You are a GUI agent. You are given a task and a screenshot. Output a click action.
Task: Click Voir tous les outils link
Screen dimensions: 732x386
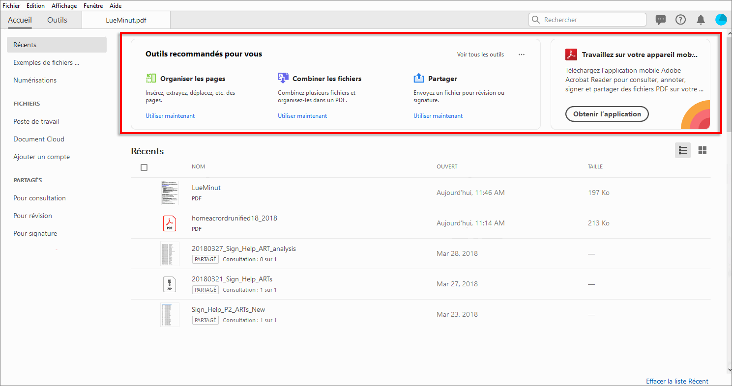pyautogui.click(x=480, y=55)
